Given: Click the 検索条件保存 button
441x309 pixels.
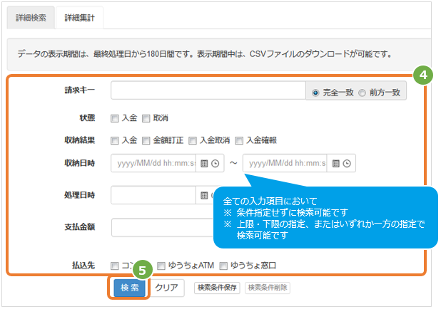Looking at the screenshot, I should point(217,288).
